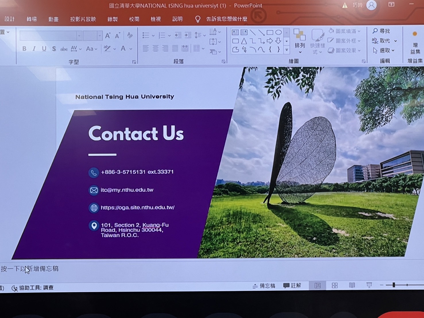The width and height of the screenshot is (424, 318).
Task: Click the bullets list icon
Action: click(146, 35)
